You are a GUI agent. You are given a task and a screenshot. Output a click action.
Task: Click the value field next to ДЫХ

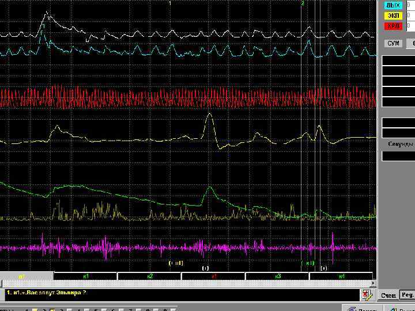point(411,5)
